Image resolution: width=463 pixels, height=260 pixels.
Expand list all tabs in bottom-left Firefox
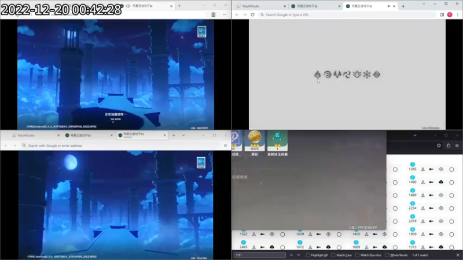(x=183, y=135)
